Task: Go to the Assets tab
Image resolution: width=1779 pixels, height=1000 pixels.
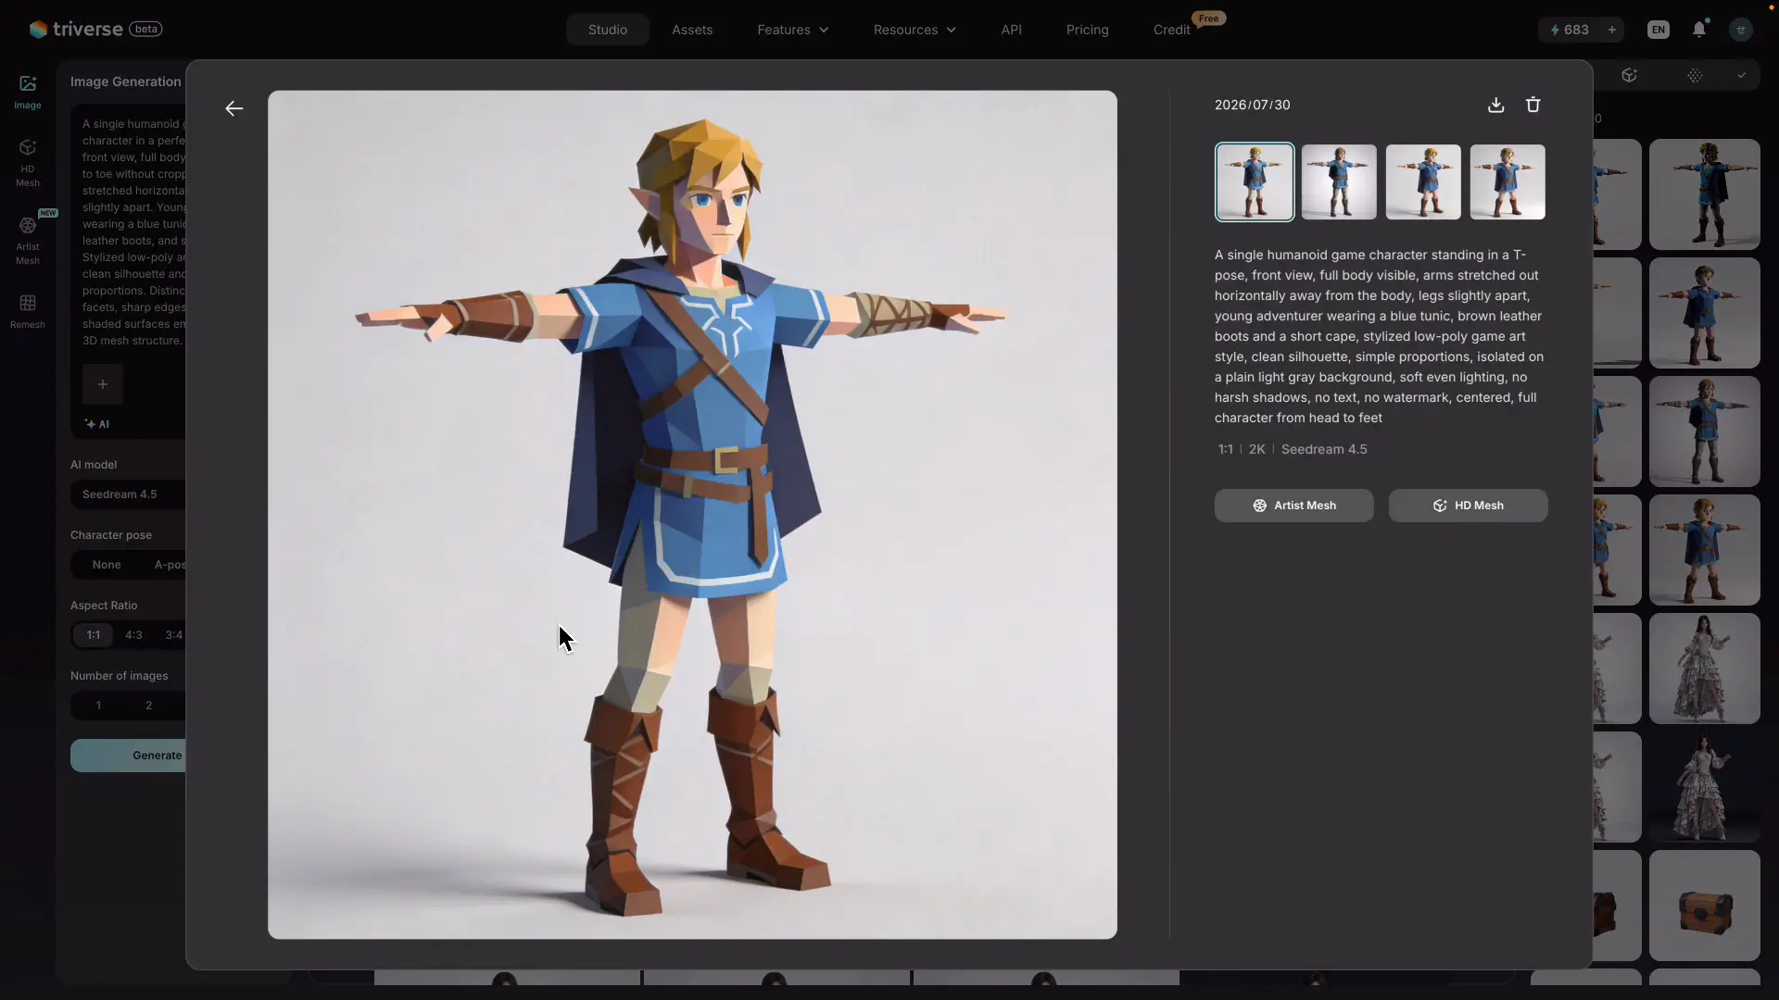Action: click(x=692, y=30)
